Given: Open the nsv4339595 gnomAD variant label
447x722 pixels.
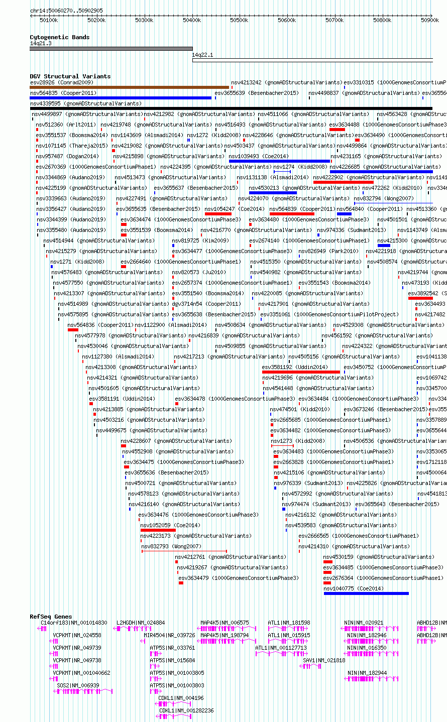Looking at the screenshot, I should [86, 103].
